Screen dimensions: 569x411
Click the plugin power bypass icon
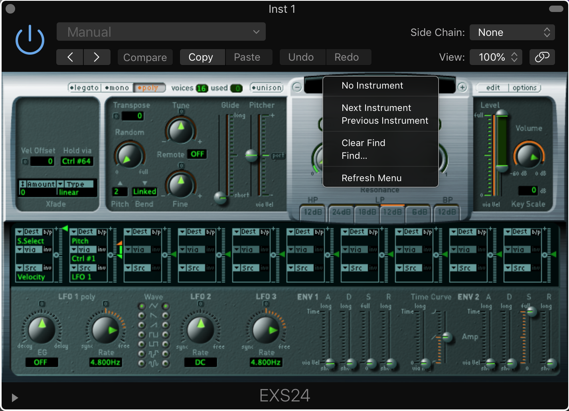pos(30,40)
